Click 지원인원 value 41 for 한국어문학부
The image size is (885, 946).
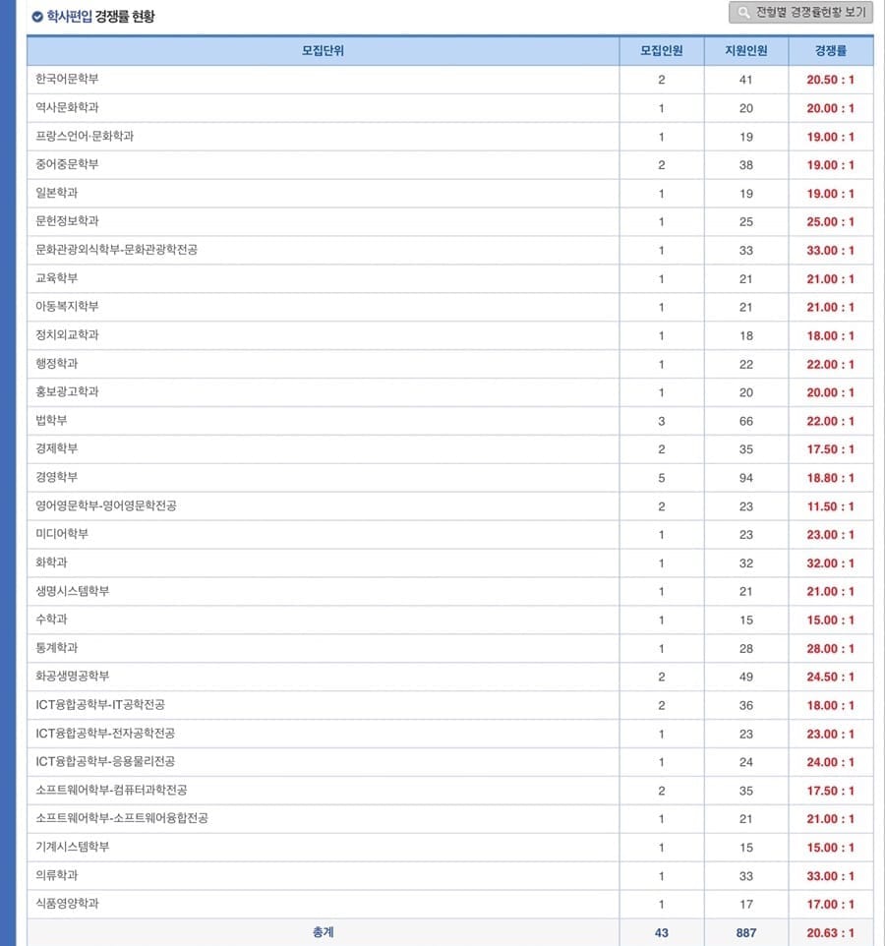[x=745, y=80]
